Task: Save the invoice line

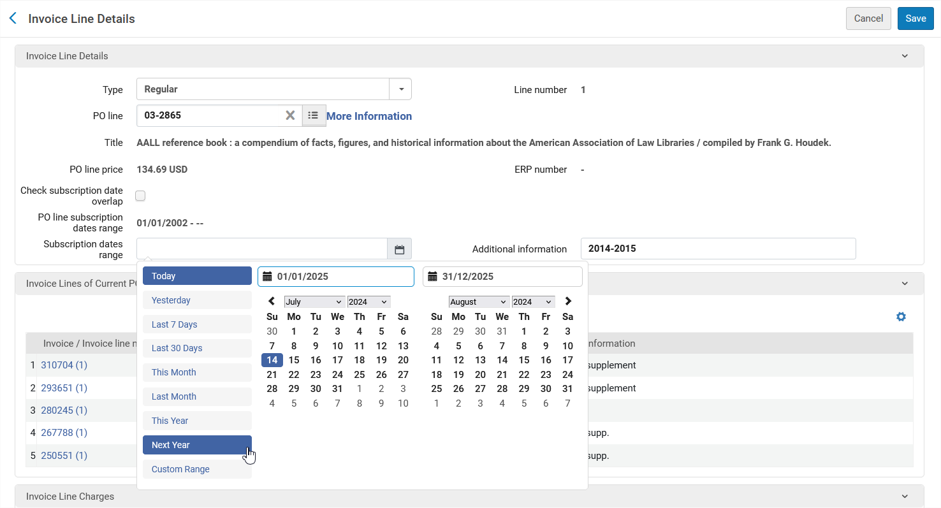Action: (915, 18)
